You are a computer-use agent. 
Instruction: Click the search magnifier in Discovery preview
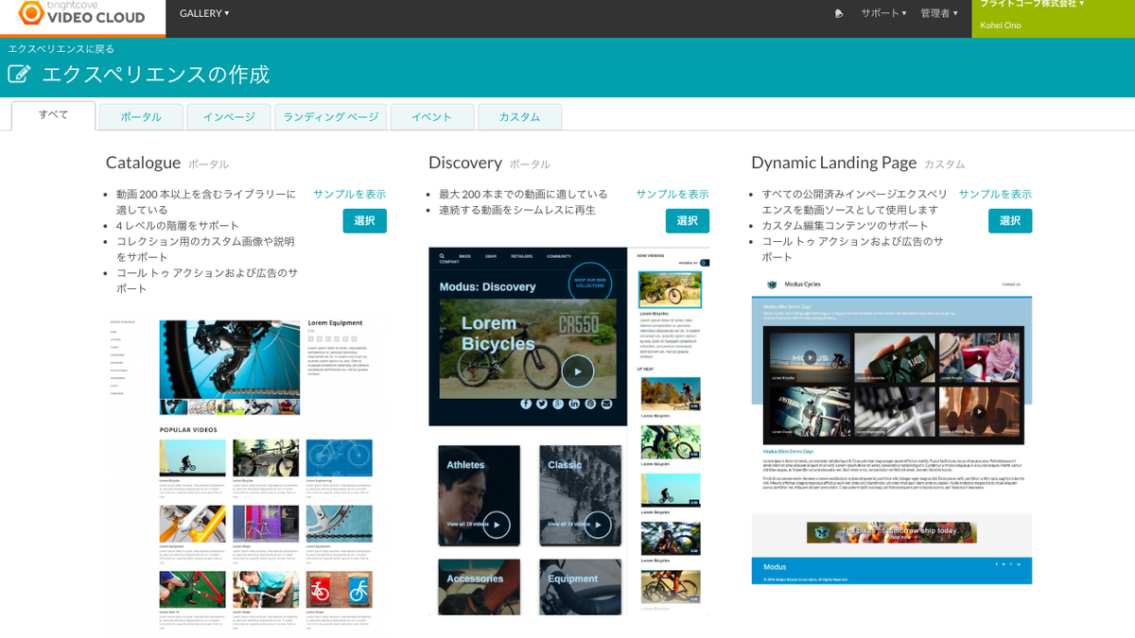pos(442,255)
